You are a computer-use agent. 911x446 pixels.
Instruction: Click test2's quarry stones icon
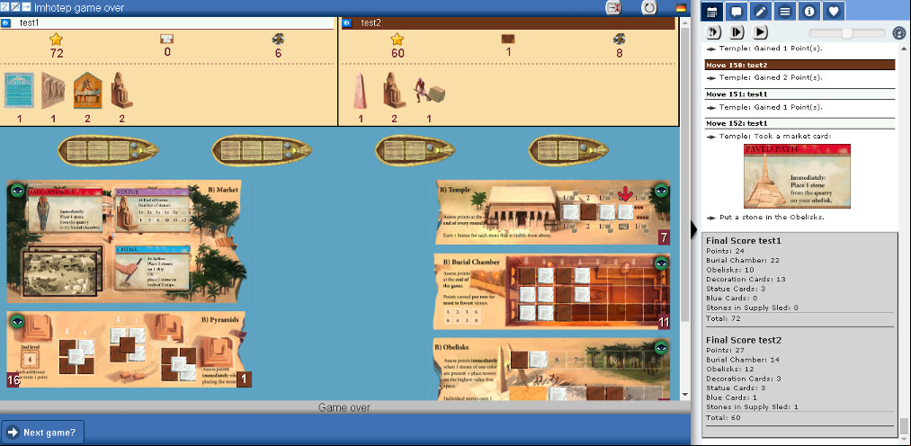619,39
